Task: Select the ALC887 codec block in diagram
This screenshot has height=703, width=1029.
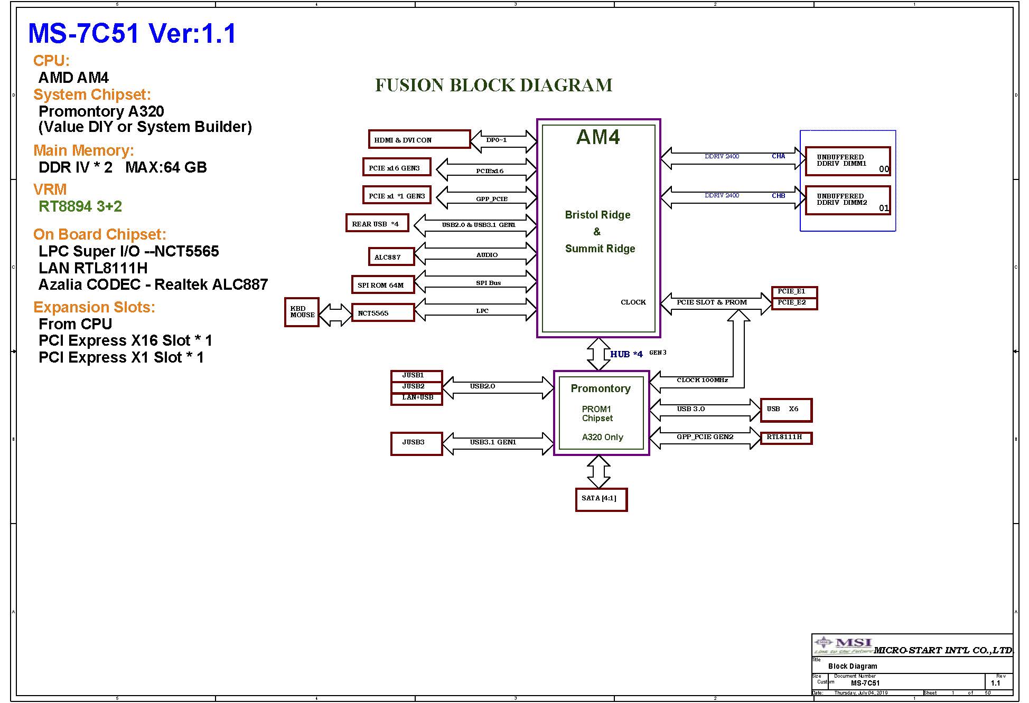Action: click(x=391, y=257)
